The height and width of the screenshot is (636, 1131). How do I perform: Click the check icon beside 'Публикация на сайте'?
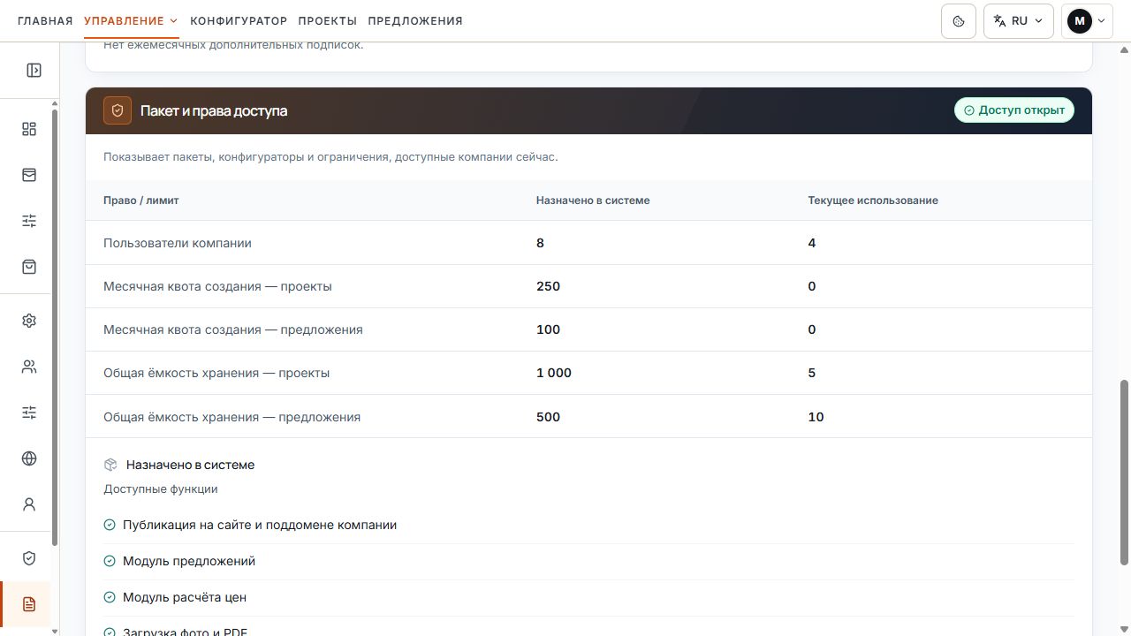point(110,525)
